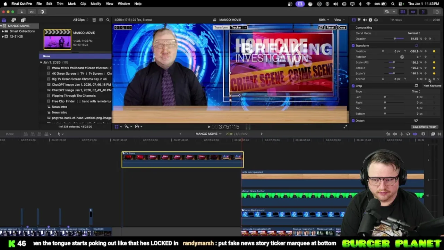Switch browser between filmstrip and list view

click(94, 20)
